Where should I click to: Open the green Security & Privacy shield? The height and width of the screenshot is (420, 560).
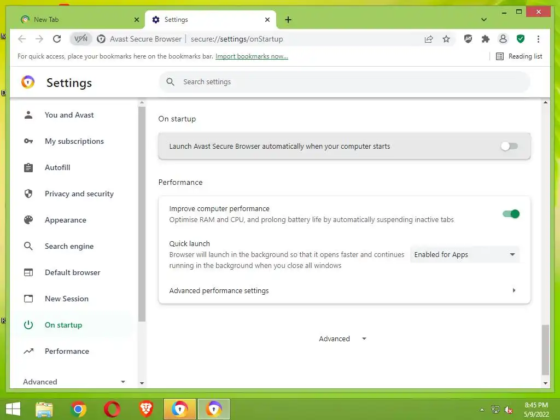(521, 39)
